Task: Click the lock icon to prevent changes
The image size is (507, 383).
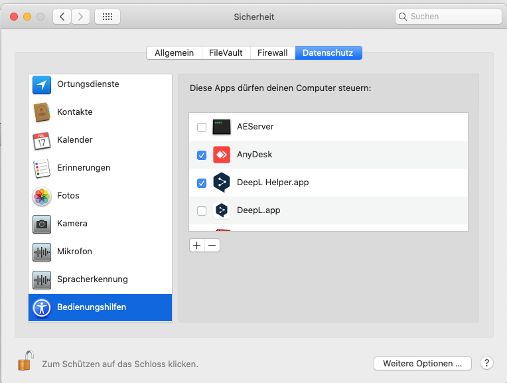Action: [25, 360]
